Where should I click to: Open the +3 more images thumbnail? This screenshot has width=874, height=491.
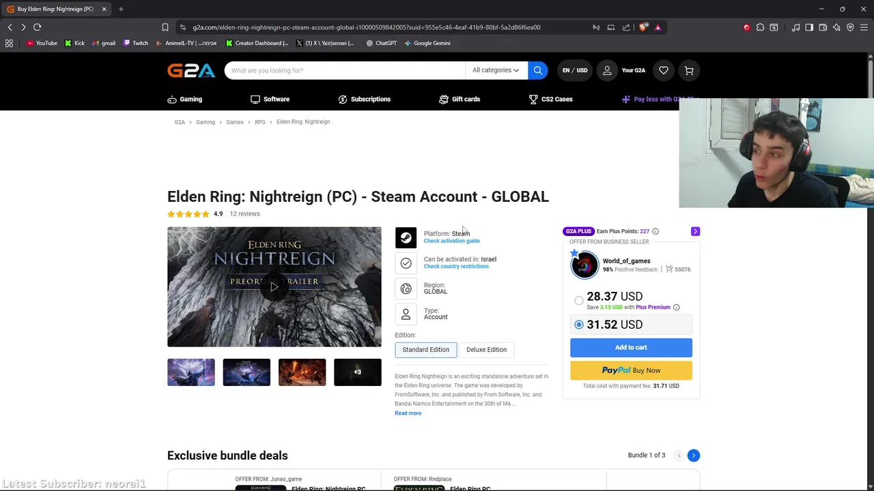point(358,372)
